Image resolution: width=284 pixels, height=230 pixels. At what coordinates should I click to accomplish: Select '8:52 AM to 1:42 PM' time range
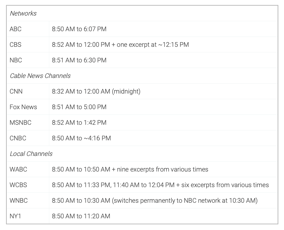click(79, 122)
